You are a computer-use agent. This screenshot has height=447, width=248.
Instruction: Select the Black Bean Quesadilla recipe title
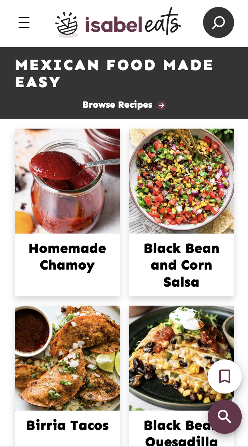tap(182, 433)
